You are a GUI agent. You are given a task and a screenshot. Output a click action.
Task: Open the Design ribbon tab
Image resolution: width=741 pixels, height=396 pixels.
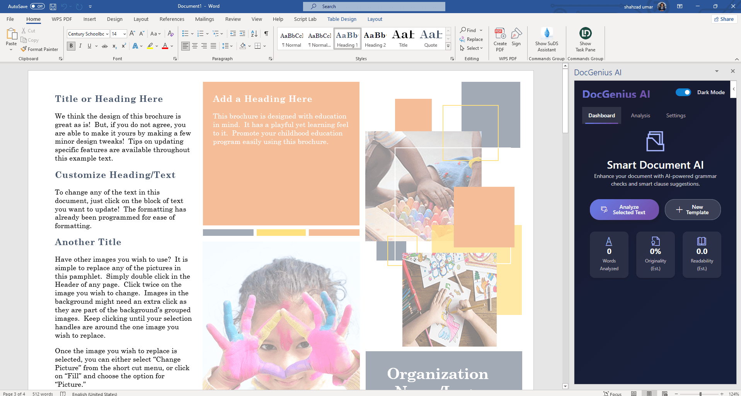(115, 19)
